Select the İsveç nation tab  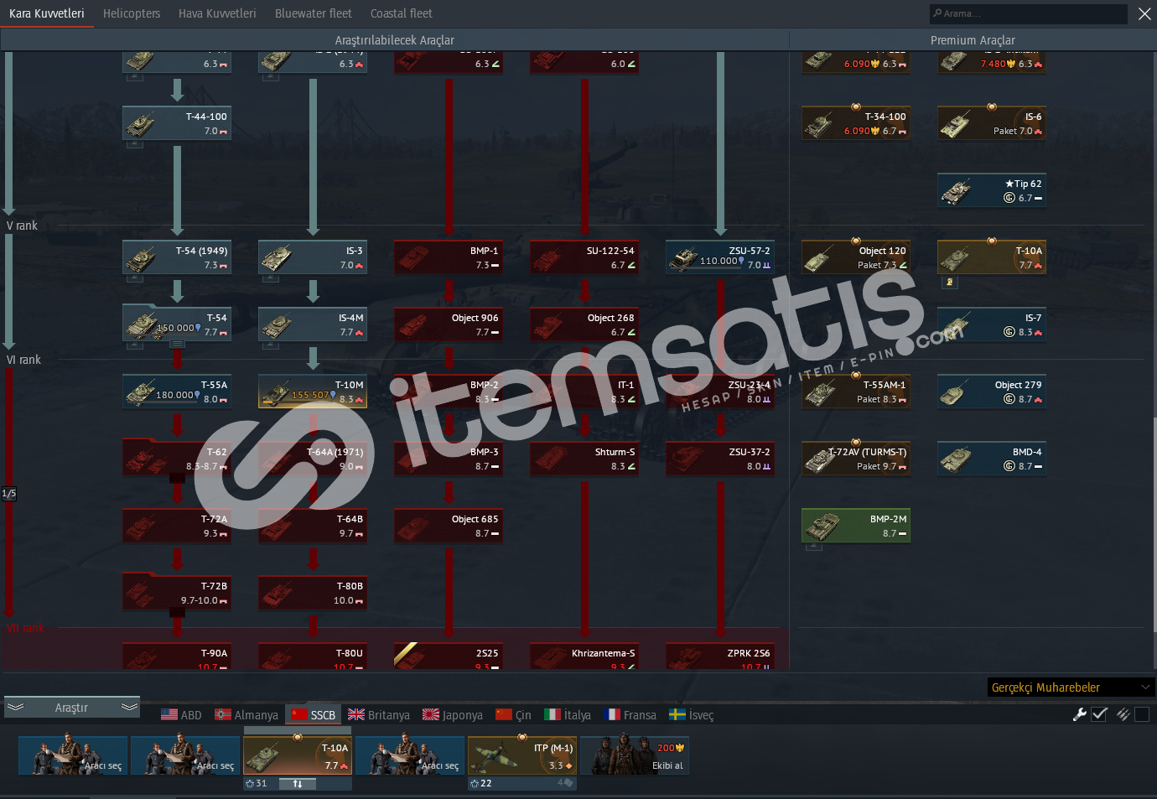coord(692,715)
